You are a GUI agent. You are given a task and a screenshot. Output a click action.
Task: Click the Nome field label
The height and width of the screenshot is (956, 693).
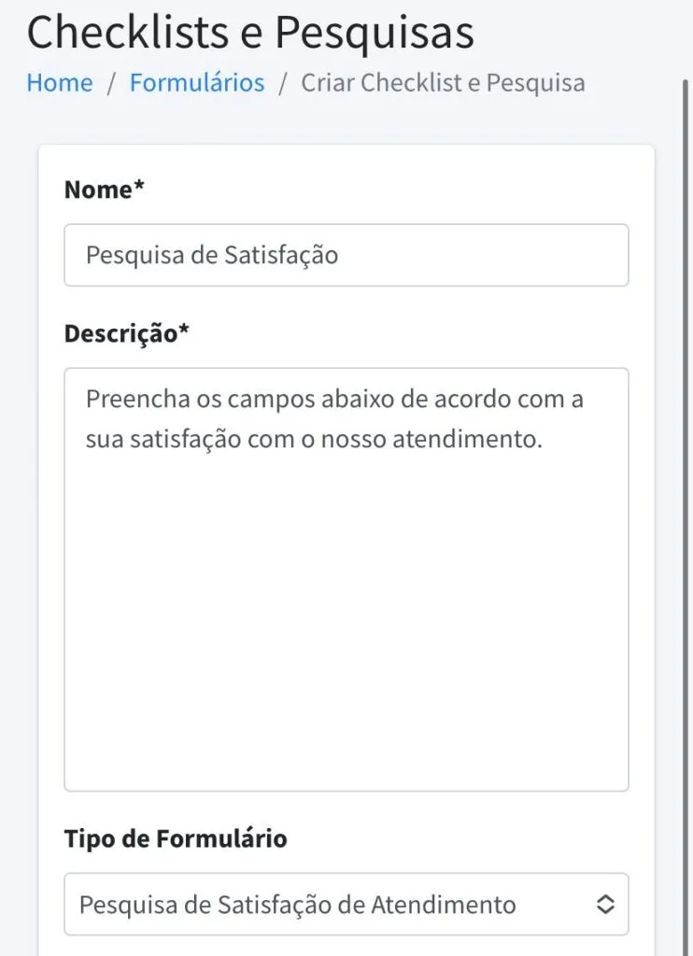click(x=103, y=190)
